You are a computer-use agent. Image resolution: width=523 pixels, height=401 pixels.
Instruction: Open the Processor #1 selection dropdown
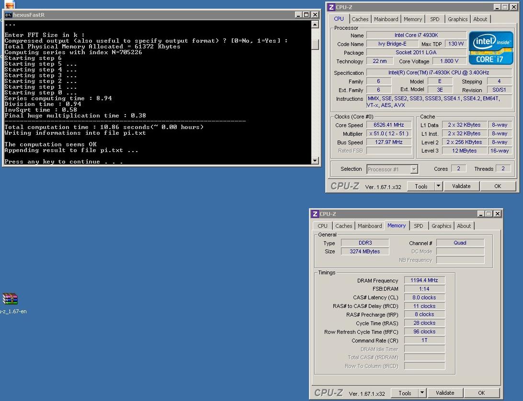(414, 169)
